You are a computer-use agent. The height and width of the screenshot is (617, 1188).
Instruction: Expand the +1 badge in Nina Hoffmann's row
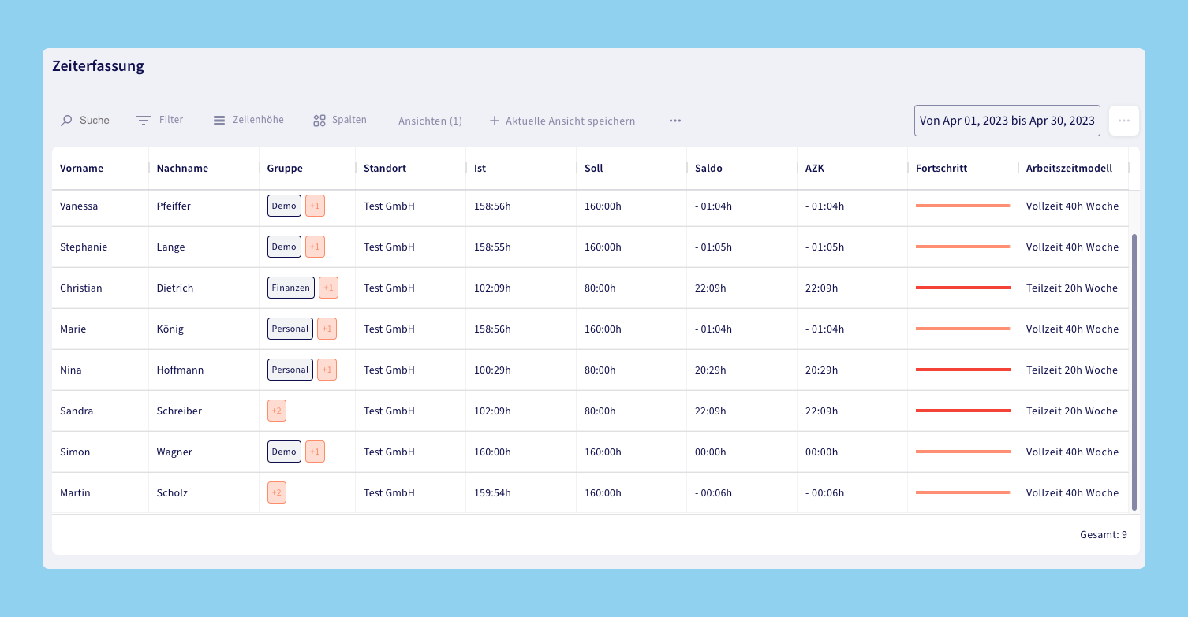(327, 370)
